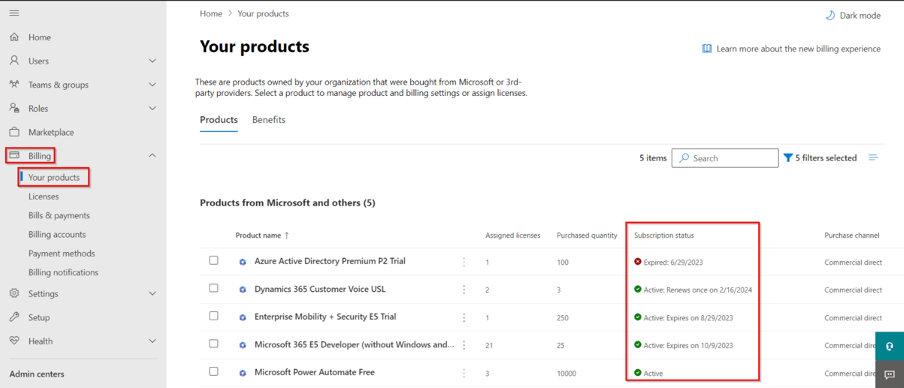Click the Marketplace bag icon in sidebar
The height and width of the screenshot is (388, 904).
[15, 132]
